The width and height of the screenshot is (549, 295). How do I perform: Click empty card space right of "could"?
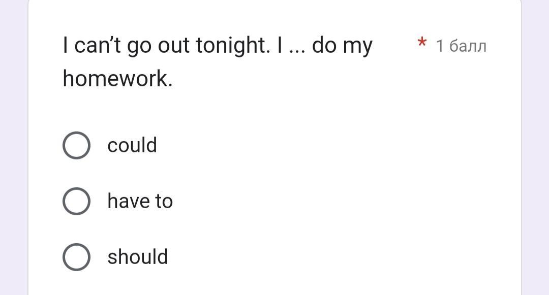(x=330, y=145)
